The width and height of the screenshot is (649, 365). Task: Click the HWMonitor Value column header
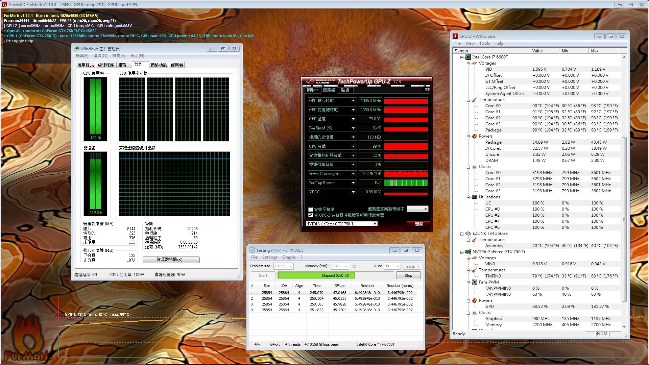click(545, 51)
